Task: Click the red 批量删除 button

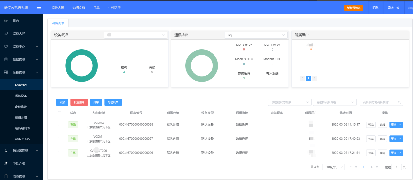Action: click(79, 102)
